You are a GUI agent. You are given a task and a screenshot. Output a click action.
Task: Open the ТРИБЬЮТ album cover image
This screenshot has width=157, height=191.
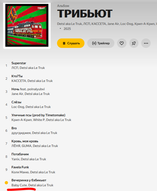point(27,25)
